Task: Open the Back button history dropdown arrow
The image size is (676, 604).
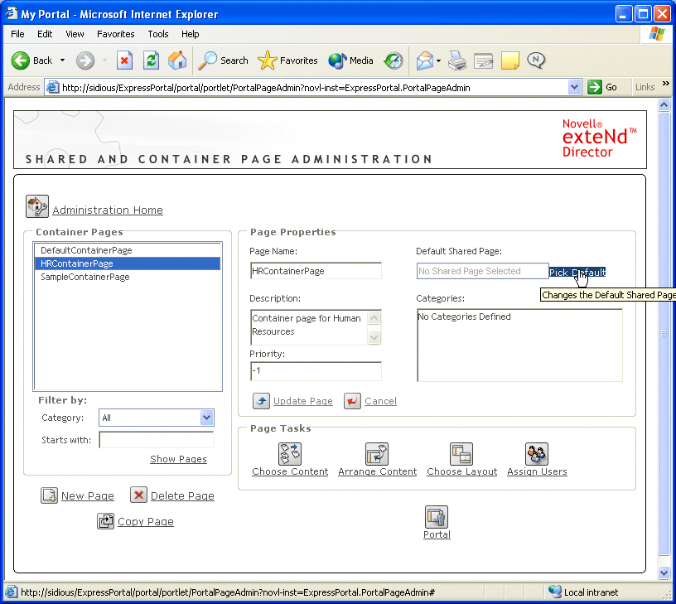Action: [x=63, y=60]
